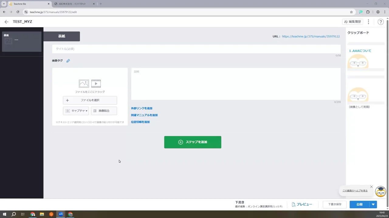389x218 pixels.
Task: Open プレビュー preview
Action: 302,204
